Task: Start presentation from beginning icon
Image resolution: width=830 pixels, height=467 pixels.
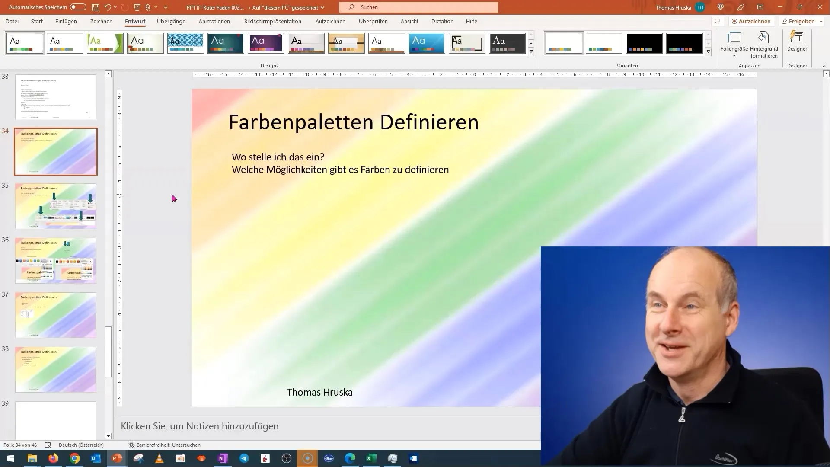Action: tap(137, 7)
